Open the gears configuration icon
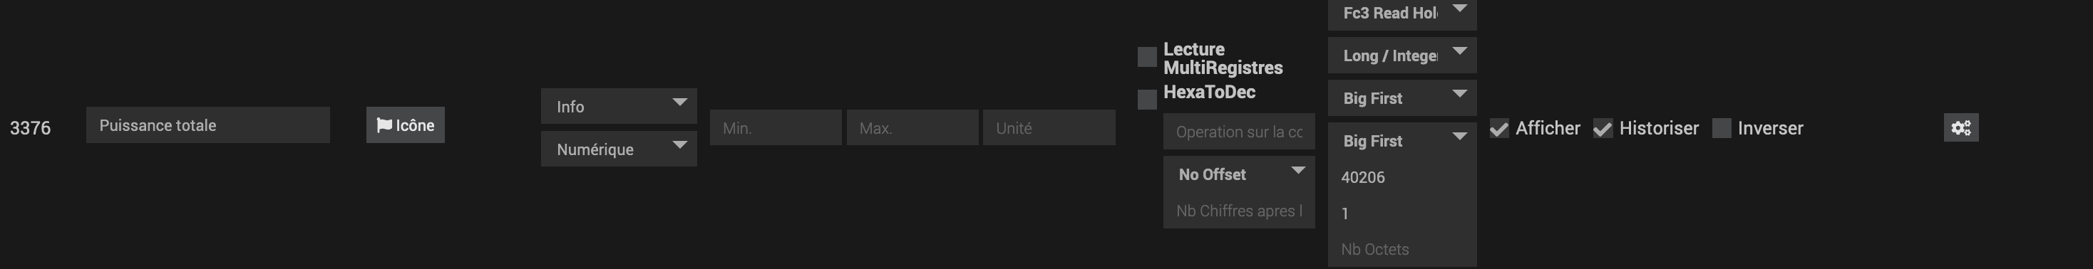 point(1960,127)
